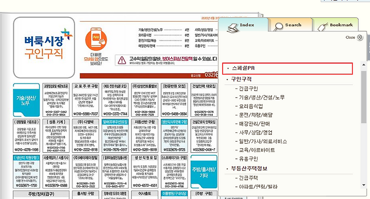The image size is (370, 199).
Task: Open the 교포주부구함 job ad
Action: pyautogui.click(x=86, y=100)
